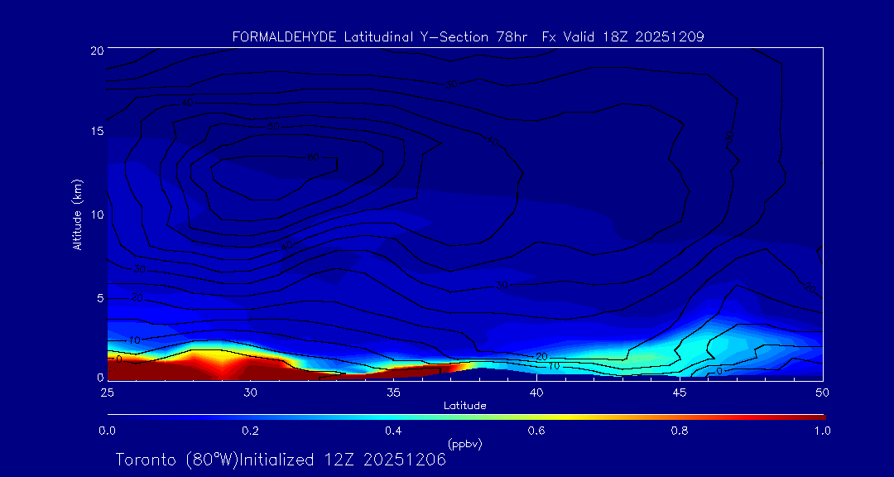894x477 pixels.
Task: Click the altitude axis tick label 10
Action: click(97, 214)
